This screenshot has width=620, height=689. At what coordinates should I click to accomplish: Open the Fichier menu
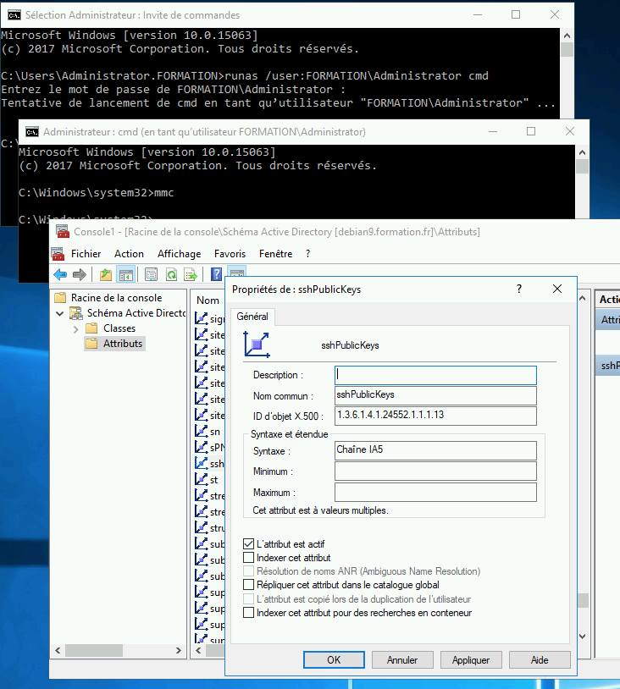86,254
